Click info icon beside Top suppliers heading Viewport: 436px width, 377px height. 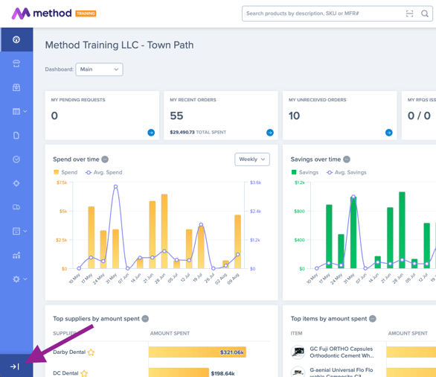145,319
